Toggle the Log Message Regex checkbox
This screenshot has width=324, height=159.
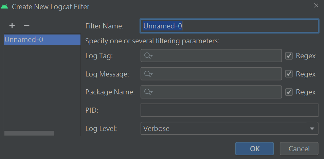coord(289,74)
